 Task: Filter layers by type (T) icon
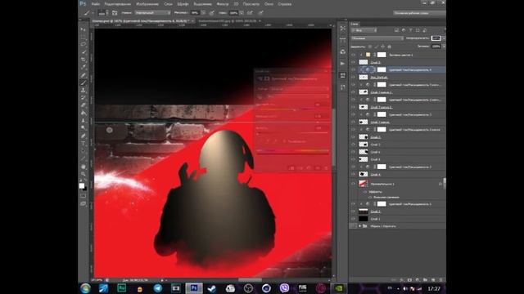pos(411,30)
